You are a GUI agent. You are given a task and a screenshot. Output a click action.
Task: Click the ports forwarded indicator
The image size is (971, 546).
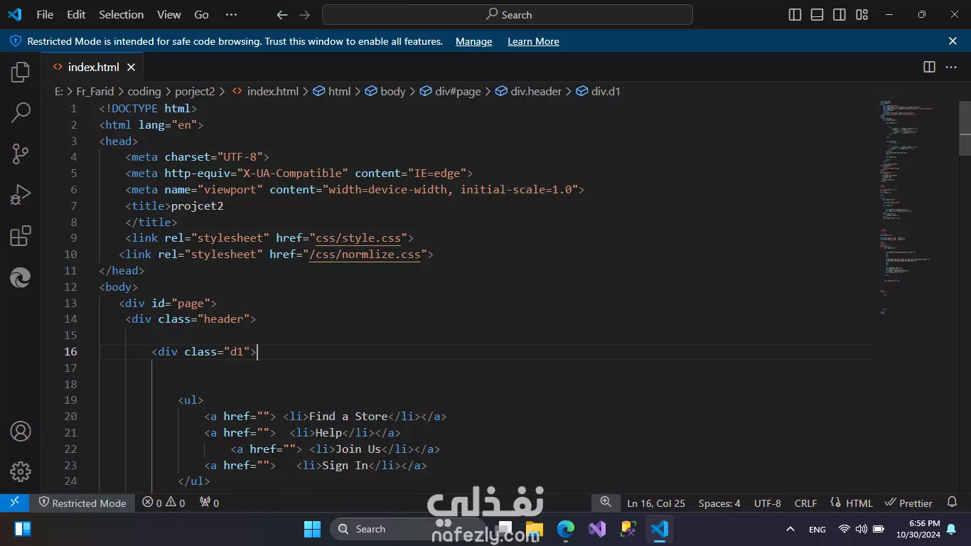tap(209, 503)
